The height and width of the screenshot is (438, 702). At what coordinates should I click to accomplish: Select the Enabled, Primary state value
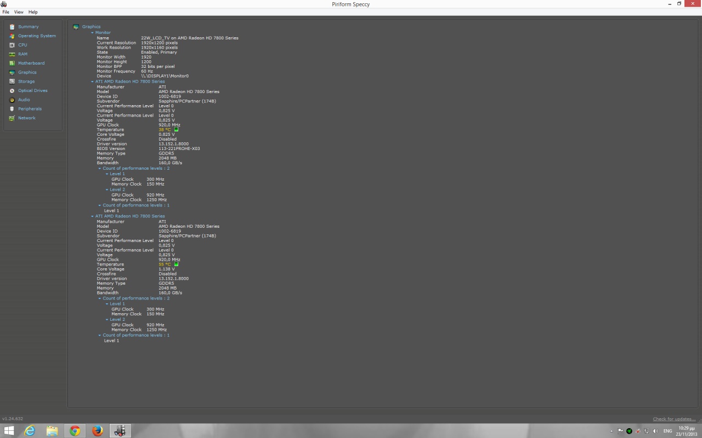(158, 53)
